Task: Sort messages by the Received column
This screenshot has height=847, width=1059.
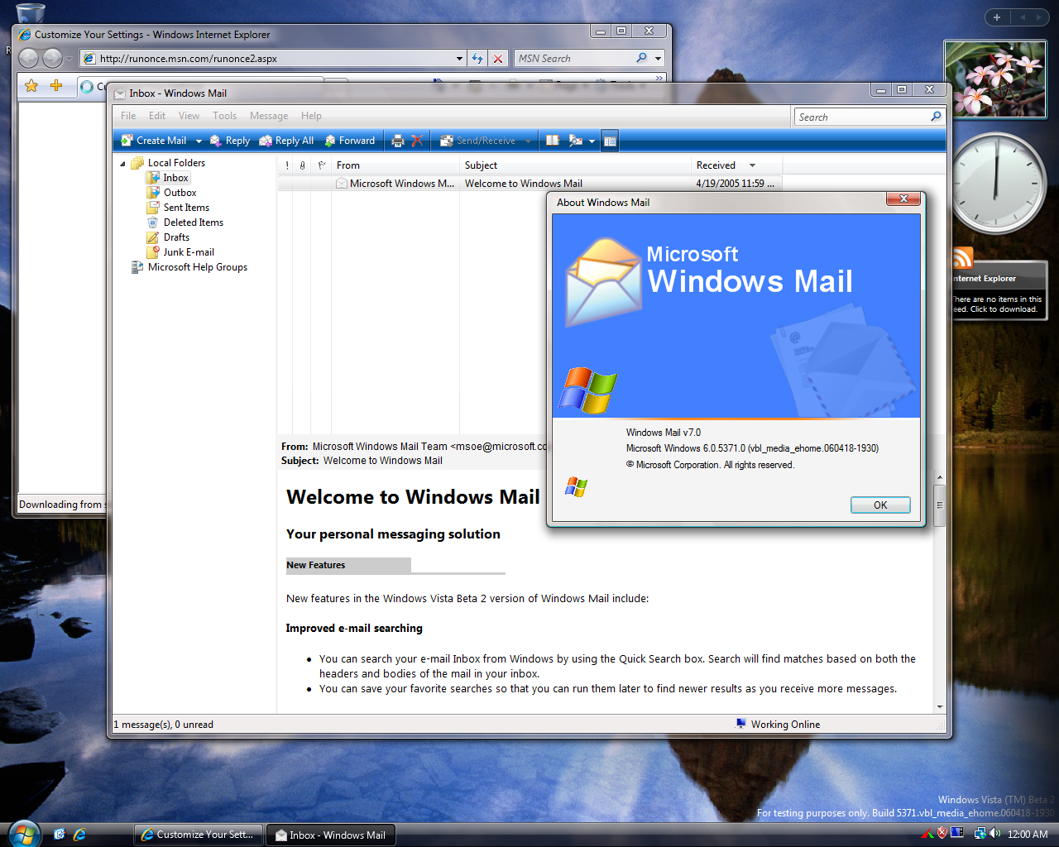Action: tap(736, 165)
